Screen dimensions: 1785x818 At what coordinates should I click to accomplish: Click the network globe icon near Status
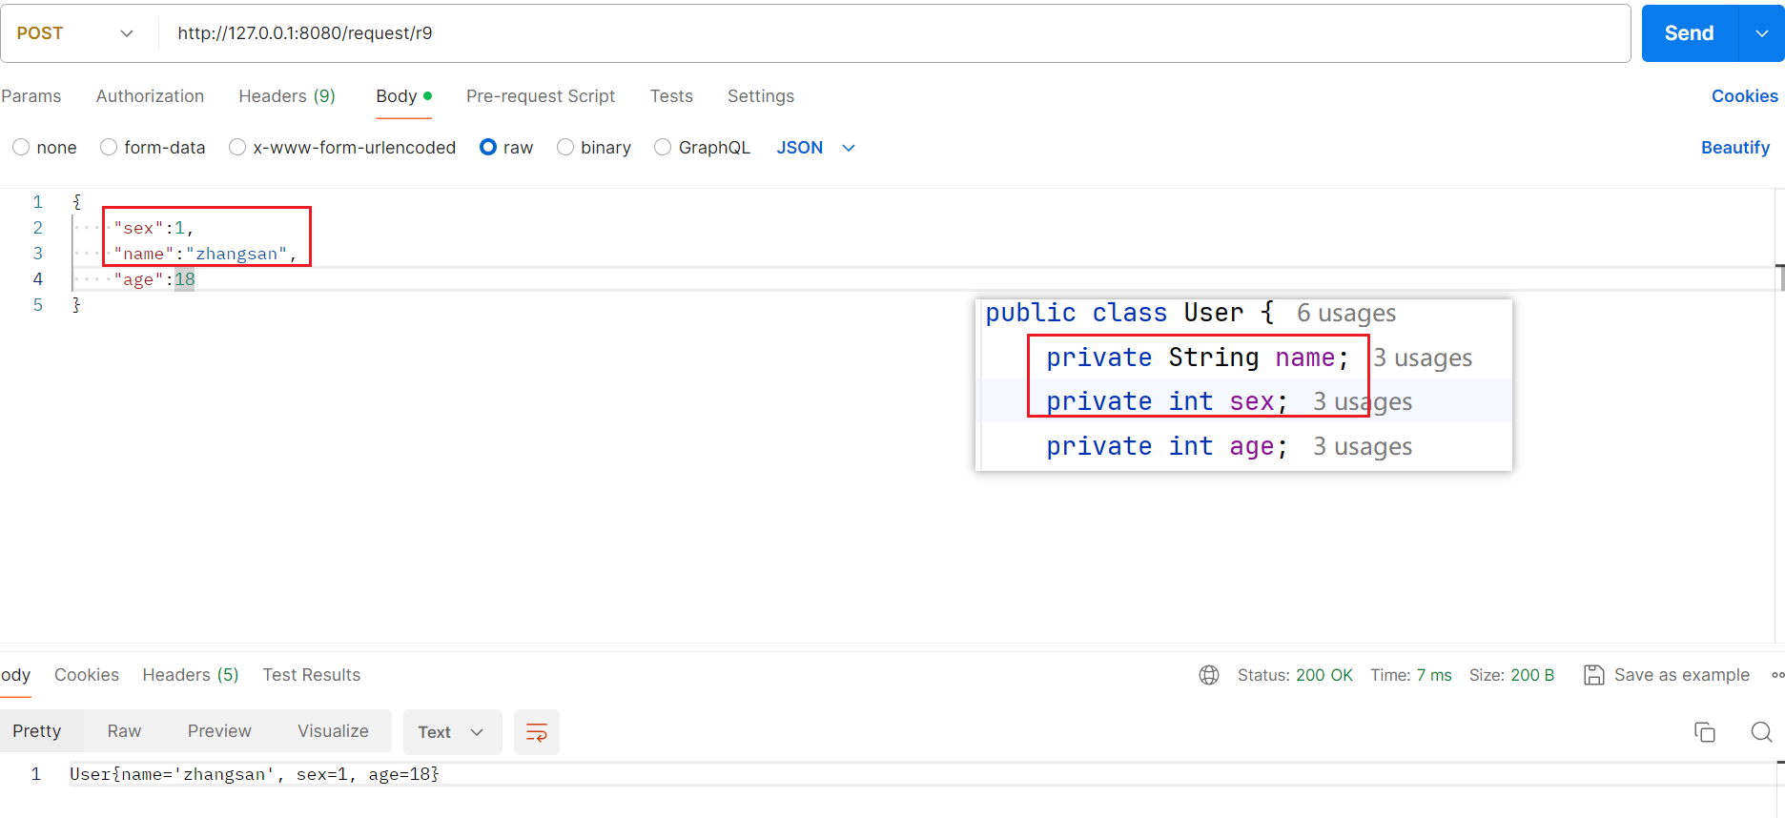point(1209,675)
